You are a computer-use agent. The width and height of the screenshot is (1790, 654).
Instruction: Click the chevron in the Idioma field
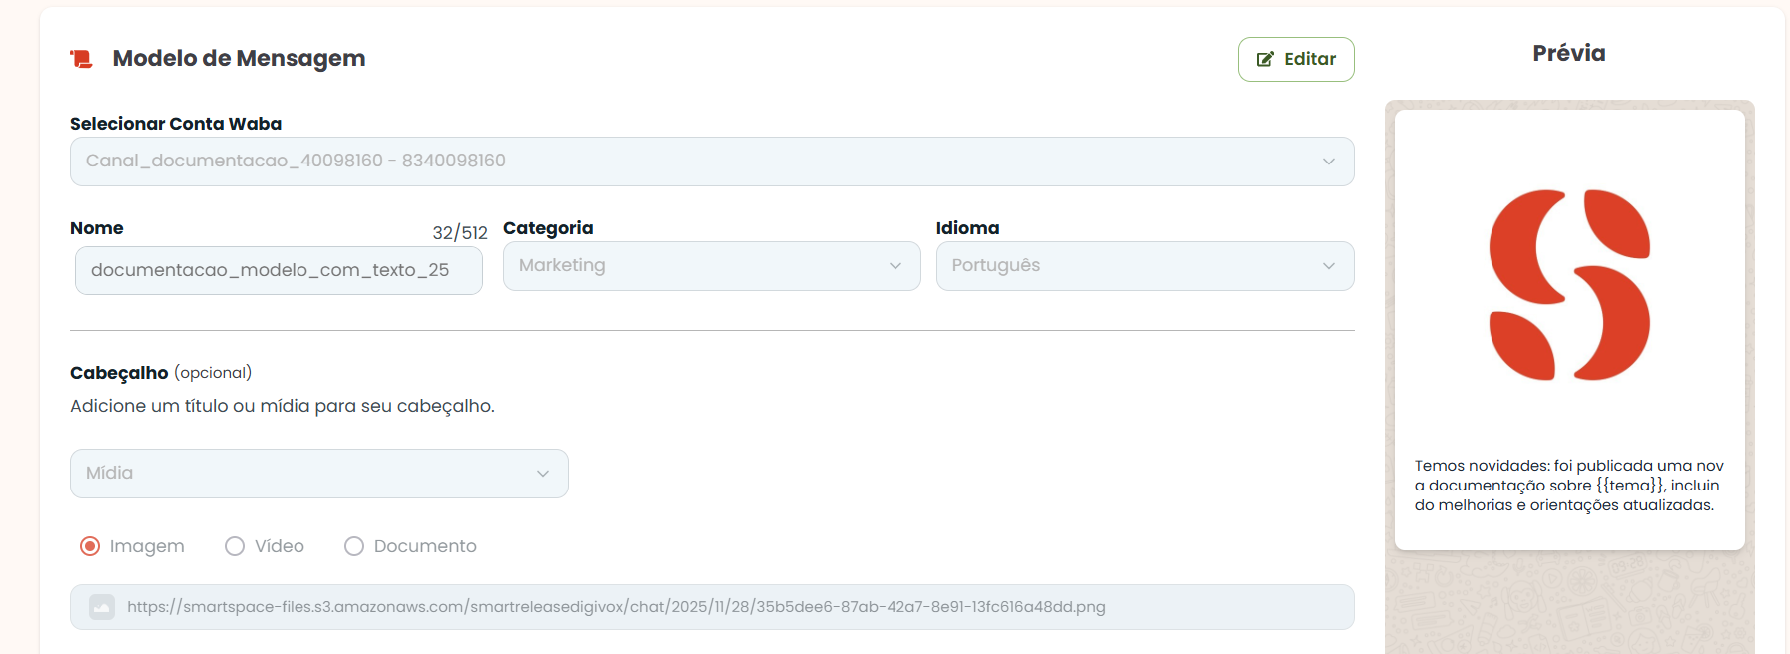1329,266
